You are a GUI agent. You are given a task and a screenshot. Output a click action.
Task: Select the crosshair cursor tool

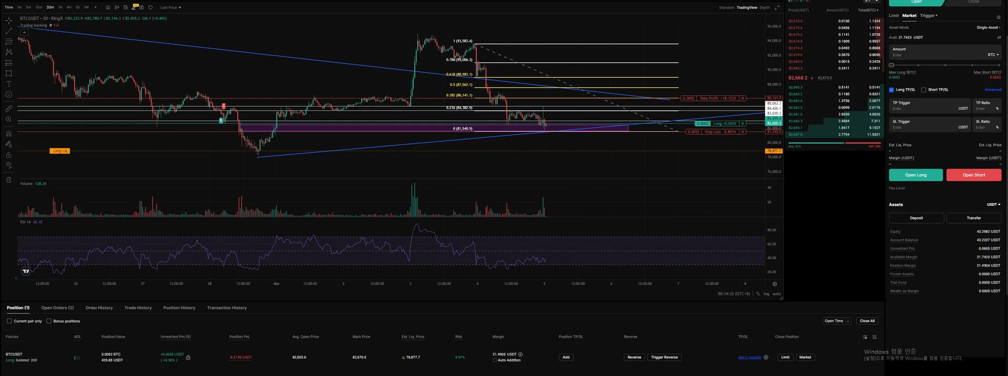(9, 20)
